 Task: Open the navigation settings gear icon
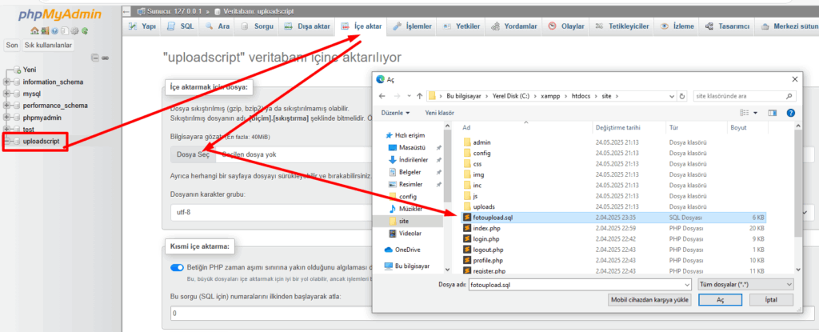coord(74,31)
